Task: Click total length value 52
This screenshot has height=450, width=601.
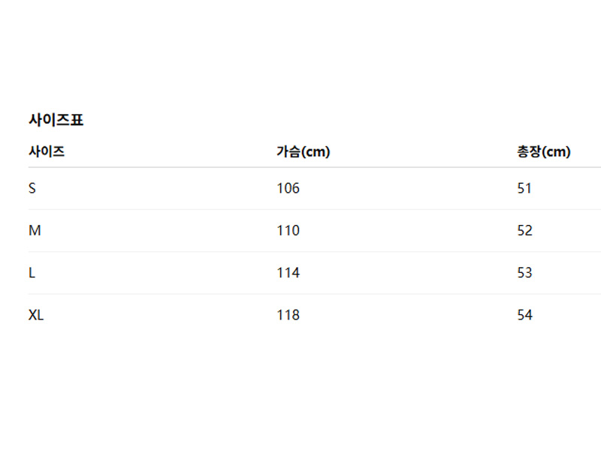Action: [x=524, y=230]
